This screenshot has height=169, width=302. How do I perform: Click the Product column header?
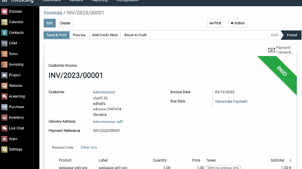pyautogui.click(x=65, y=160)
